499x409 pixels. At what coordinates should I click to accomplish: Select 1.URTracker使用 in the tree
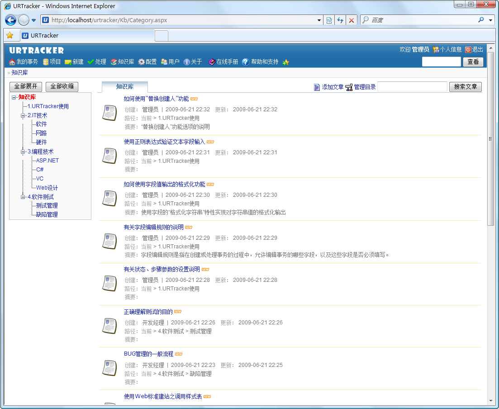click(48, 106)
